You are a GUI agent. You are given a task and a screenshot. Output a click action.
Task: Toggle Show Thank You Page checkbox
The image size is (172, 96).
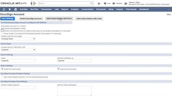(x=2, y=33)
